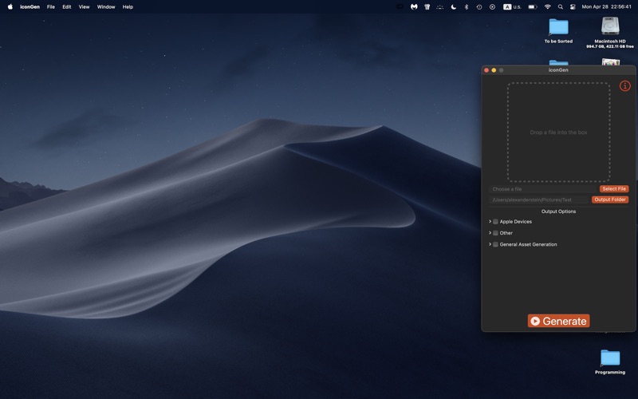Open the Control Center icon
The height and width of the screenshot is (399, 638).
click(573, 7)
